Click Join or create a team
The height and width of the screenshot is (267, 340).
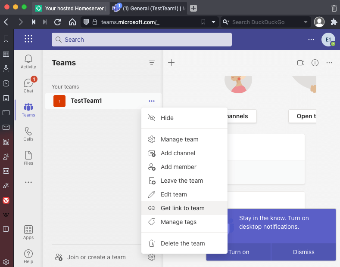coord(90,257)
